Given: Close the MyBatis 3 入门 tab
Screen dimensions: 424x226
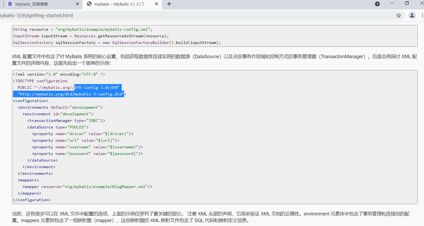Looking at the screenshot, I should [x=156, y=4].
